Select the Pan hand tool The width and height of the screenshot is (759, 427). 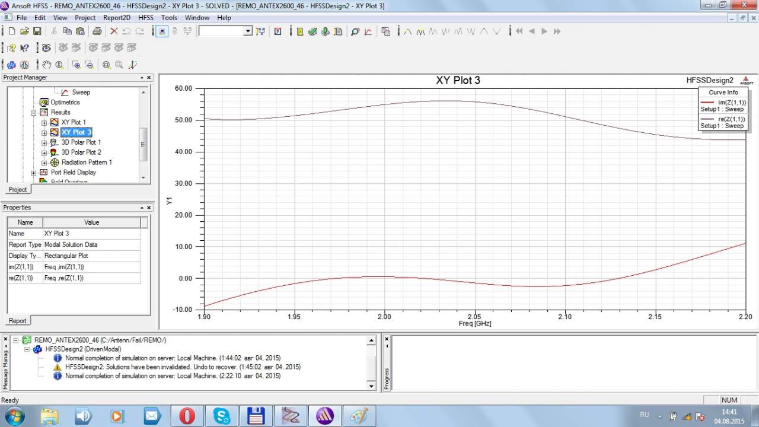pos(47,65)
